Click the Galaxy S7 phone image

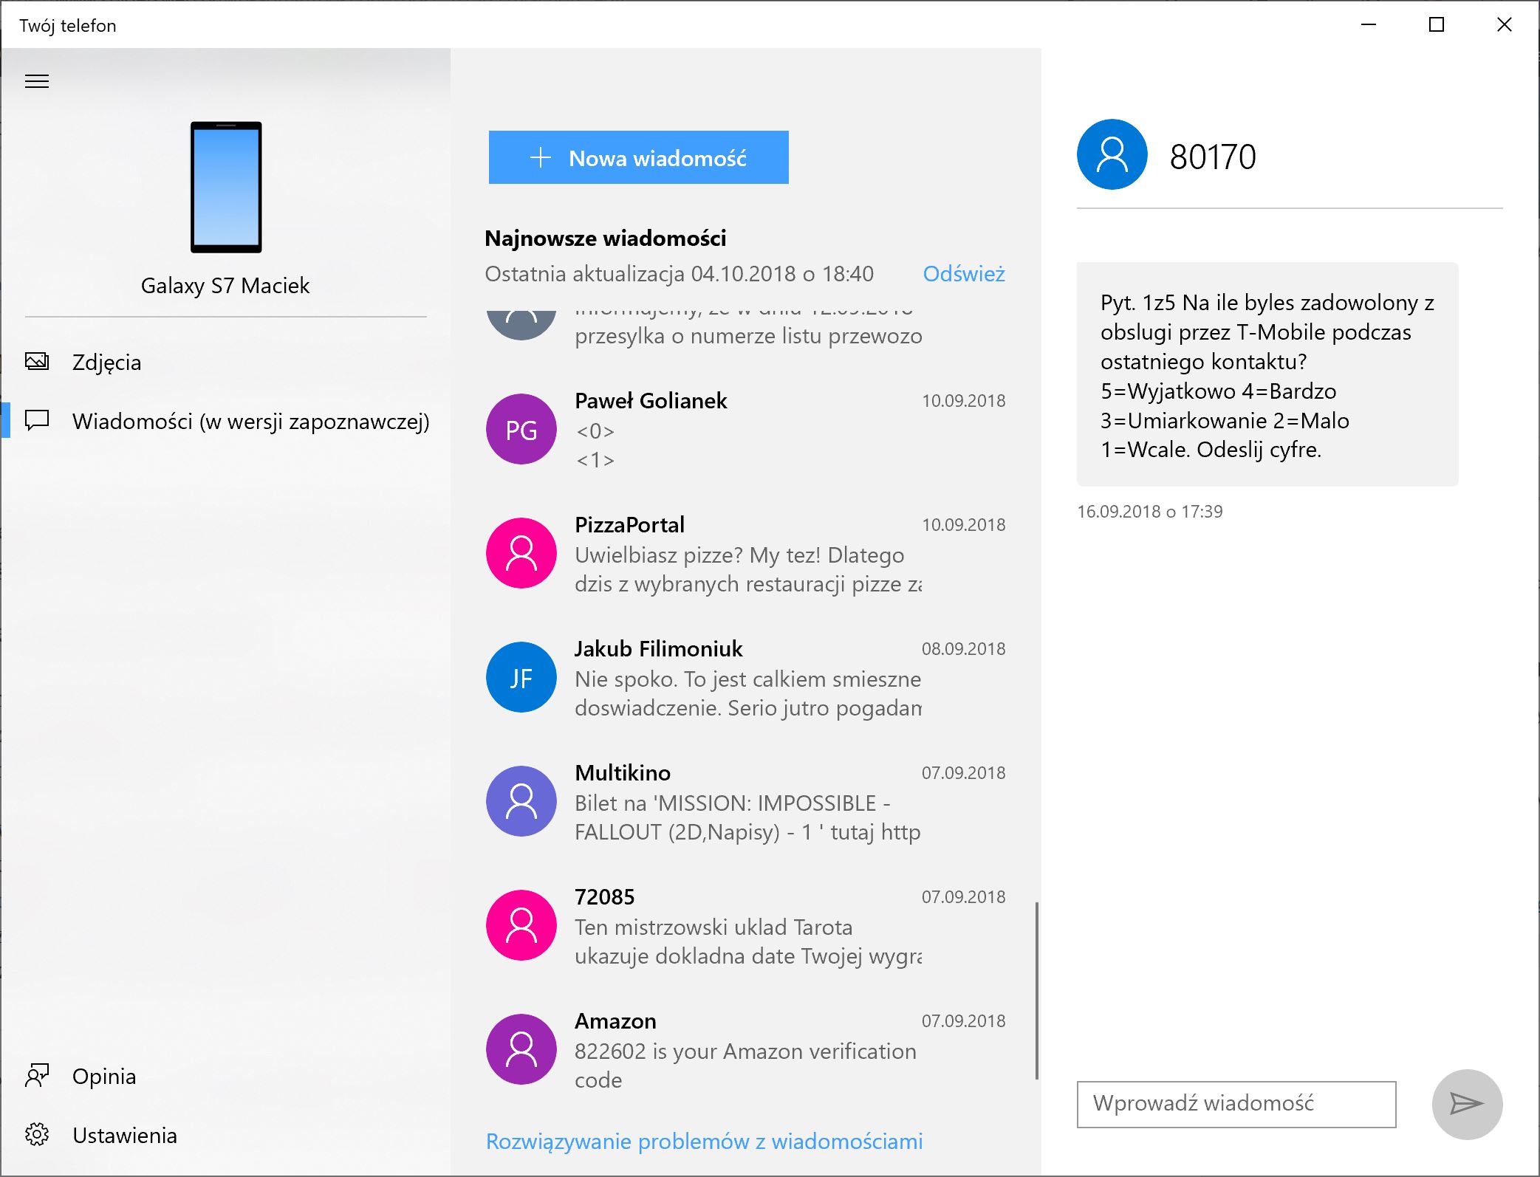click(x=226, y=187)
